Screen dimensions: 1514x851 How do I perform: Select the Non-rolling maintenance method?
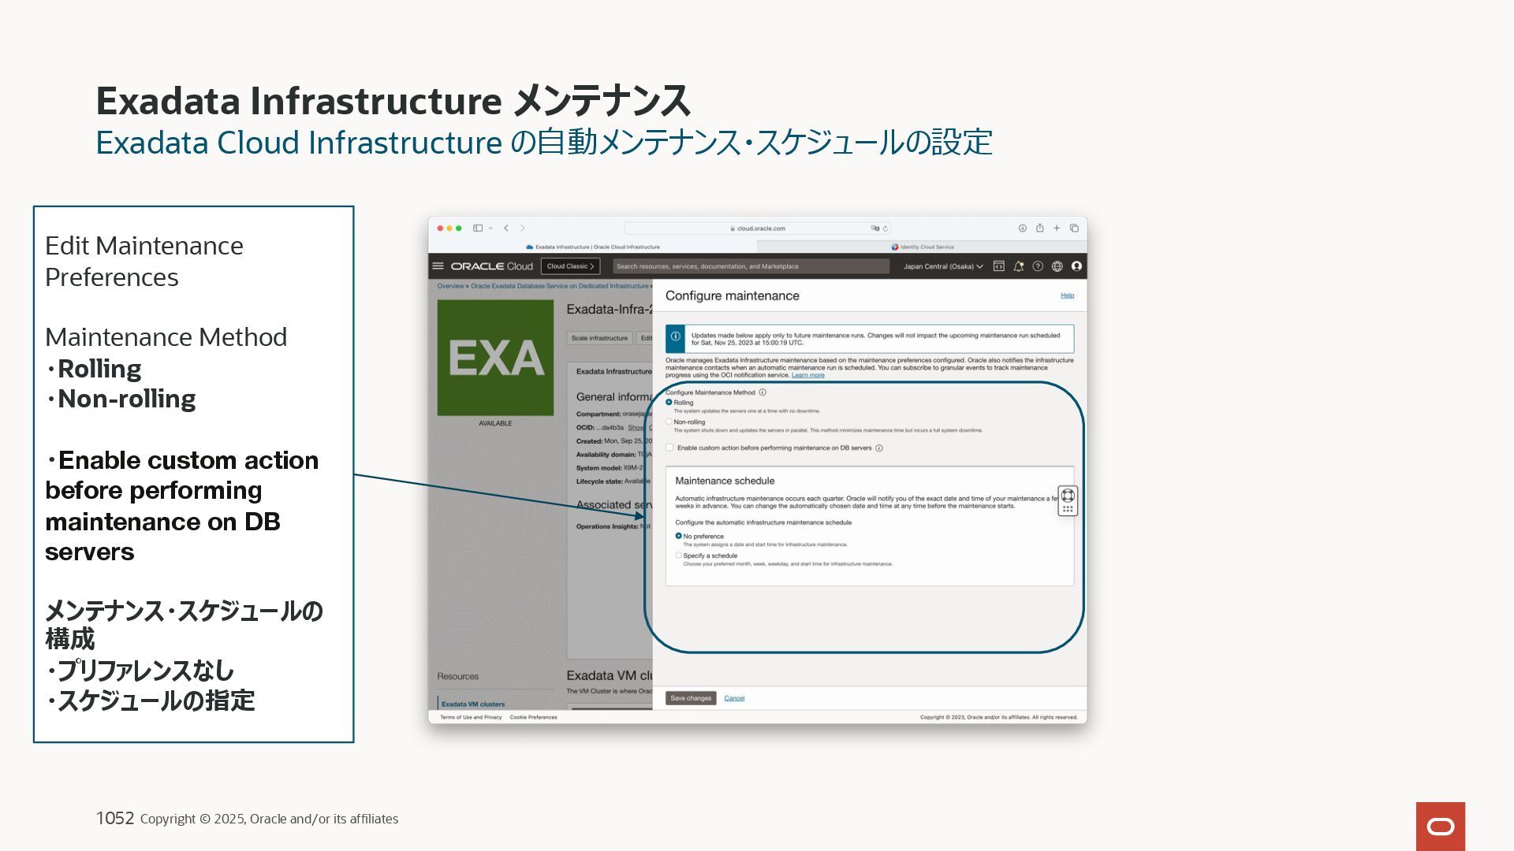point(669,422)
